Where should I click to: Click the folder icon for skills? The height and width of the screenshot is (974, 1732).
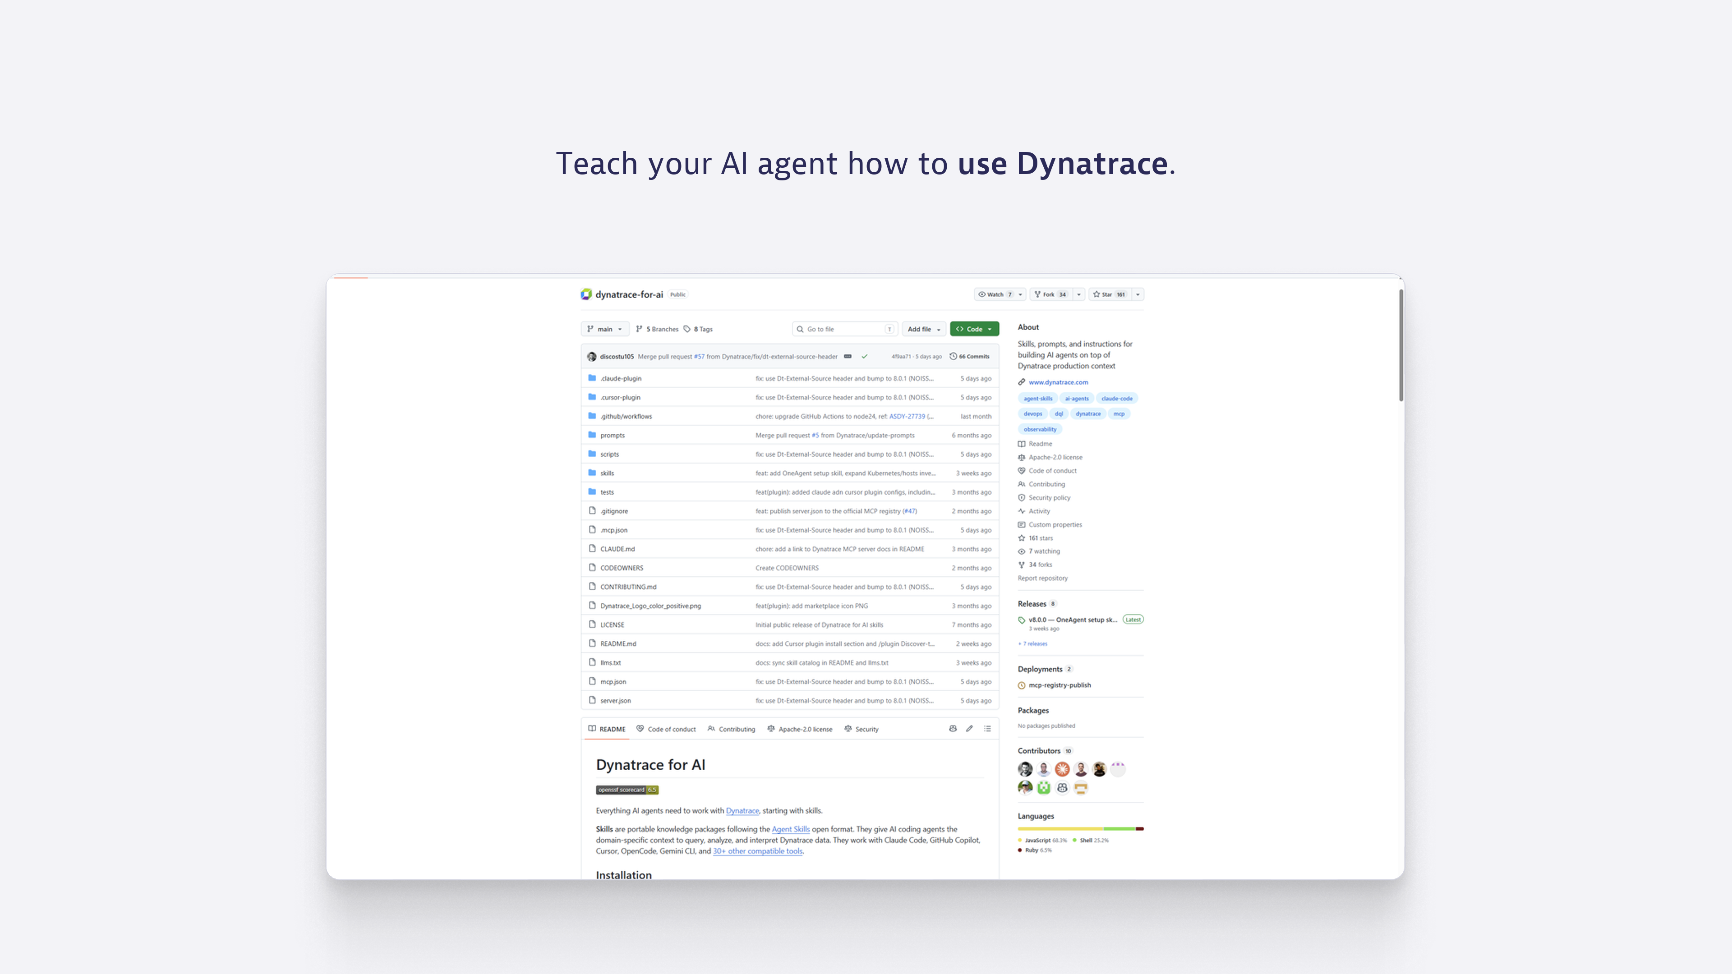tap(592, 473)
